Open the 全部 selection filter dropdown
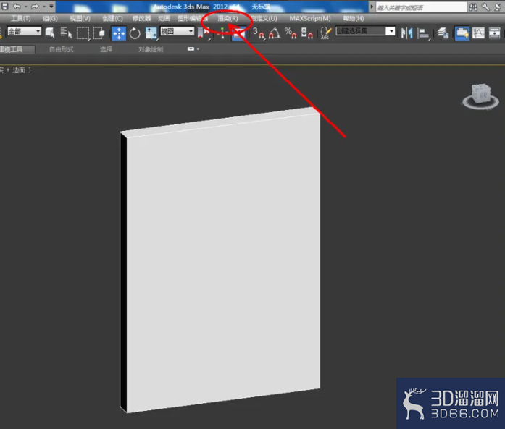This screenshot has width=505, height=429. (x=25, y=31)
